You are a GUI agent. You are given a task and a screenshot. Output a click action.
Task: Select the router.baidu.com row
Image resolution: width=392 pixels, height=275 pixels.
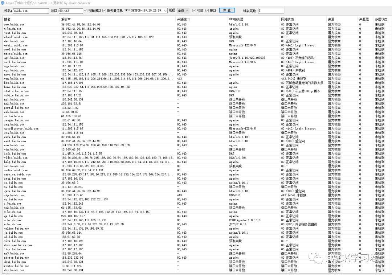(x=196, y=266)
